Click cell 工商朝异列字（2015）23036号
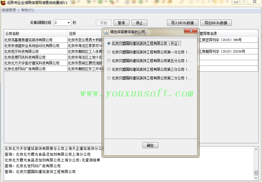The height and width of the screenshot is (182, 262). (229, 51)
